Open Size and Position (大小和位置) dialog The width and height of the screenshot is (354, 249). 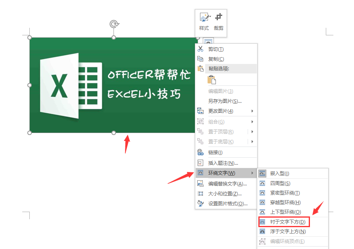pyautogui.click(x=225, y=194)
